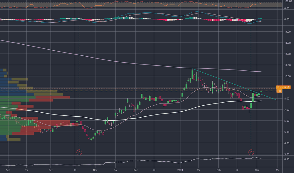Click the orange Pre 8.68 price label

284,87
